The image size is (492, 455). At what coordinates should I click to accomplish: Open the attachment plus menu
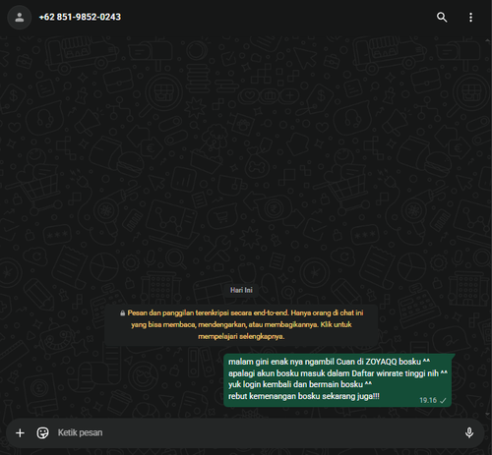pyautogui.click(x=20, y=432)
